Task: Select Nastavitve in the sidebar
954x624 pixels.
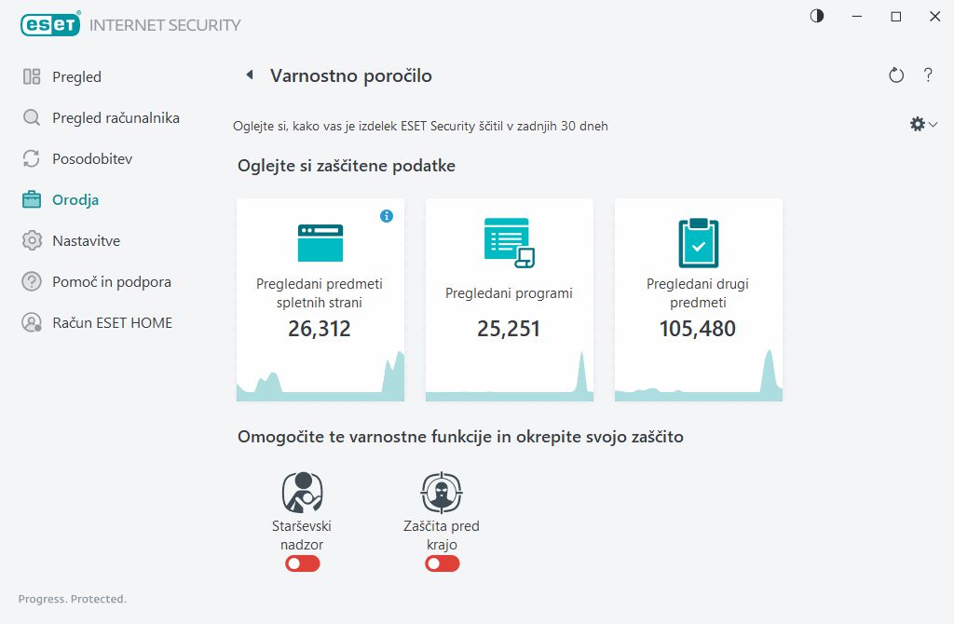Action: 86,241
